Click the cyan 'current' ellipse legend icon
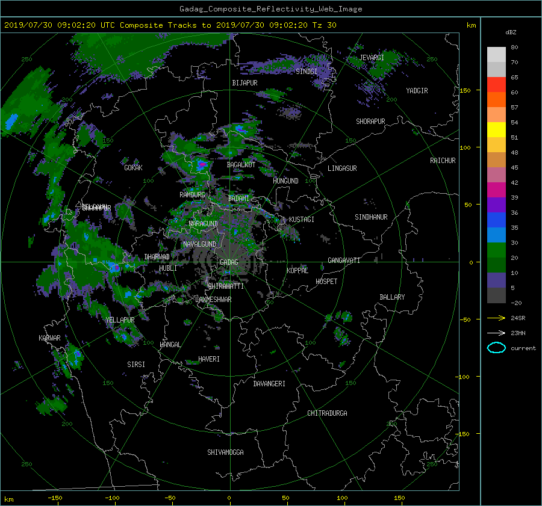The height and width of the screenshot is (506, 542). point(496,348)
